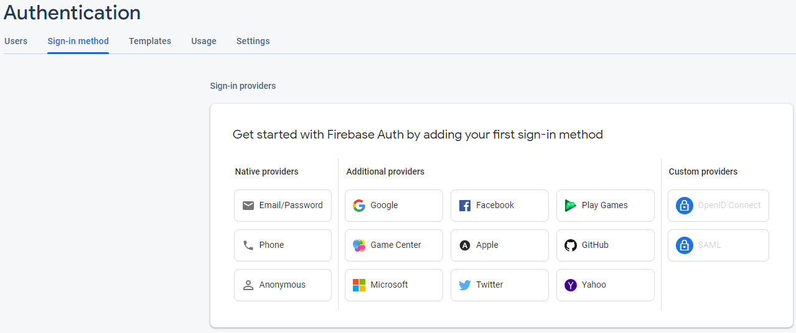Click the GitHub octocat icon
Viewport: 796px width, 333px height.
point(570,245)
